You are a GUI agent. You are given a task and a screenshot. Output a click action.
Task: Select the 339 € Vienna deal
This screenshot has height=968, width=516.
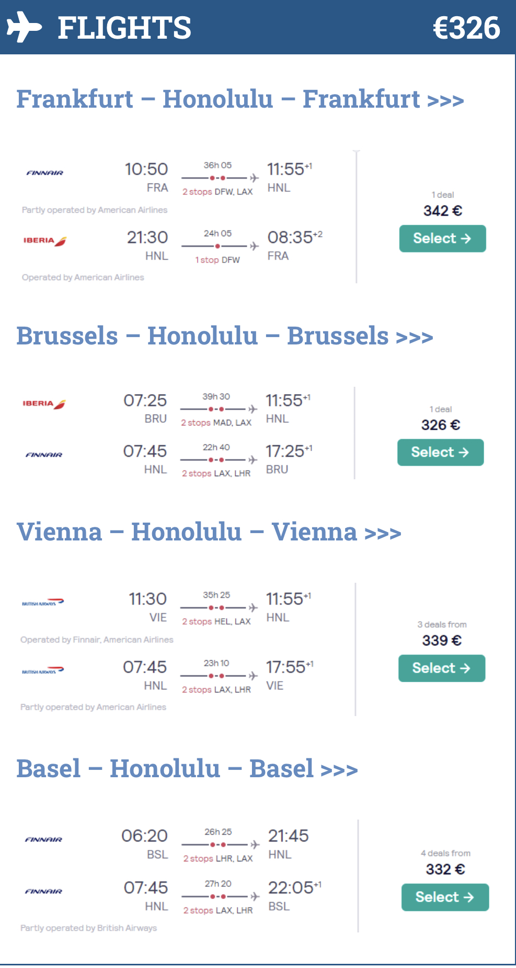[x=441, y=669]
